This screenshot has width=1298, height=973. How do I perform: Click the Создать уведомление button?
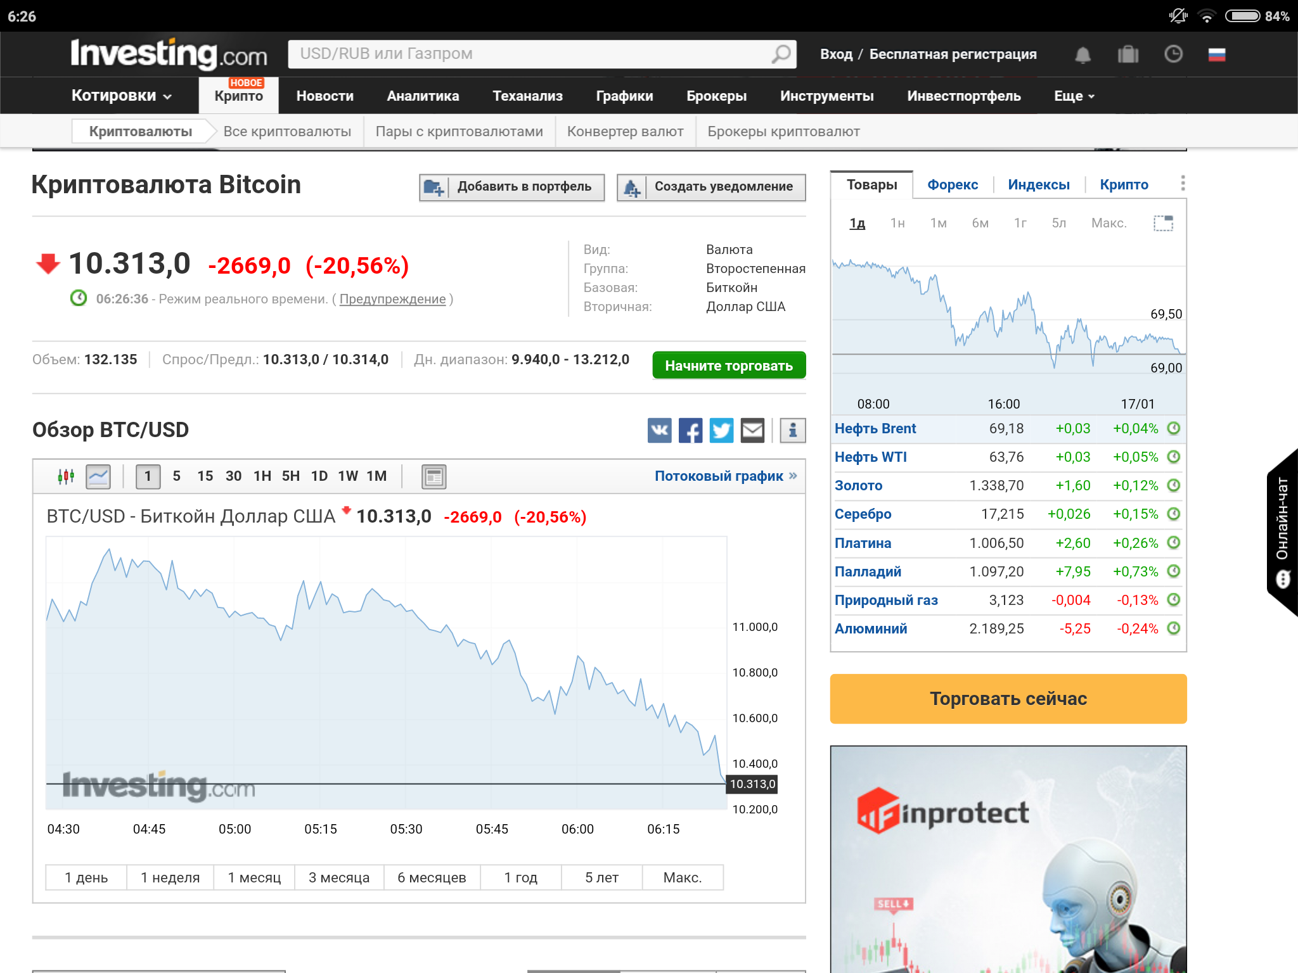click(711, 188)
